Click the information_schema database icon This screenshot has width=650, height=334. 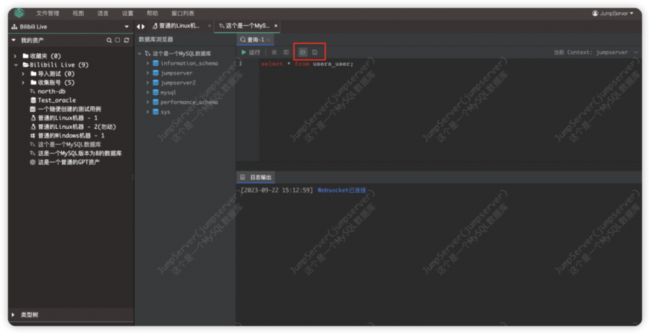click(x=156, y=63)
